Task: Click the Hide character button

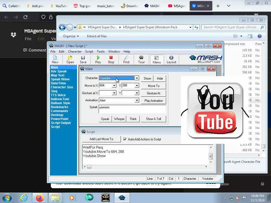Action: pyautogui.click(x=160, y=78)
